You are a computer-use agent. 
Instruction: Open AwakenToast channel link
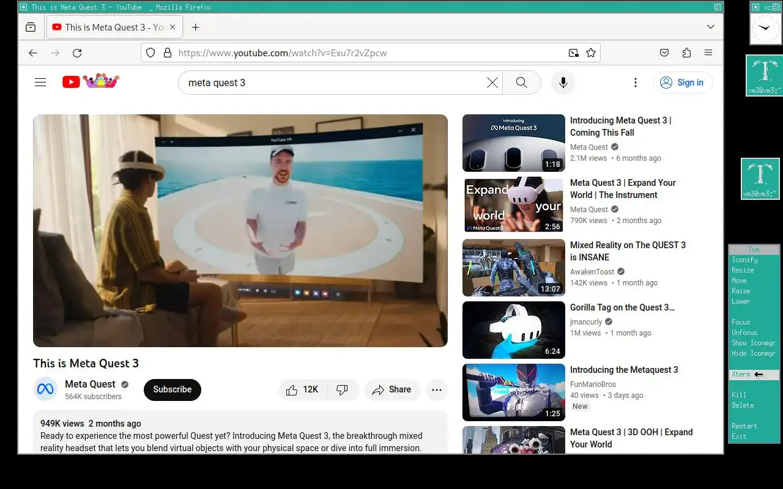point(592,272)
